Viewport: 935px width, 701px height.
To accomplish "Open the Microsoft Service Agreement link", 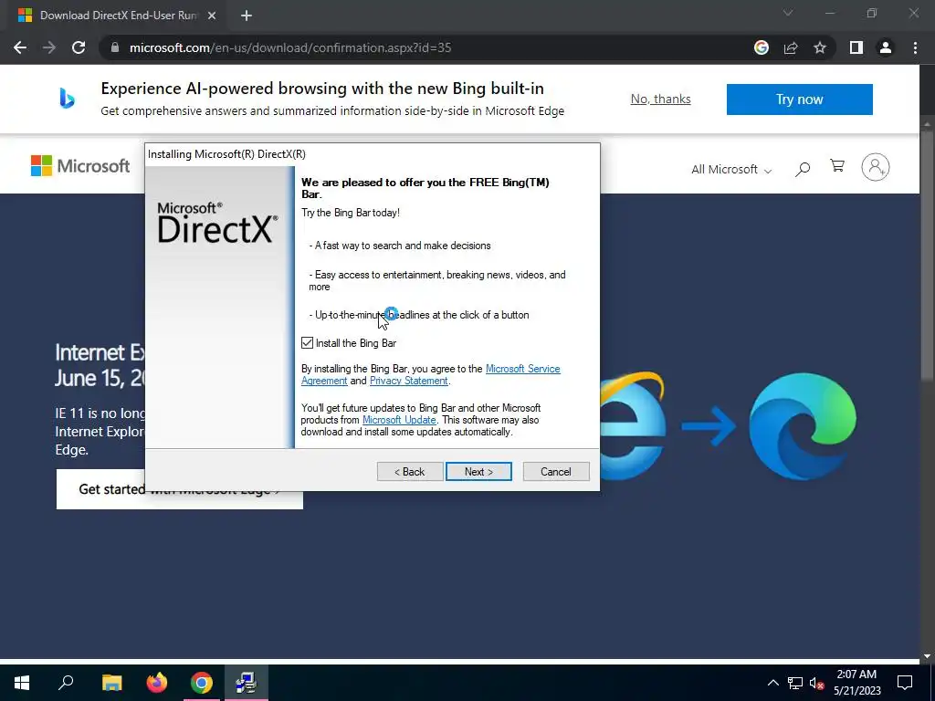I will tap(523, 369).
